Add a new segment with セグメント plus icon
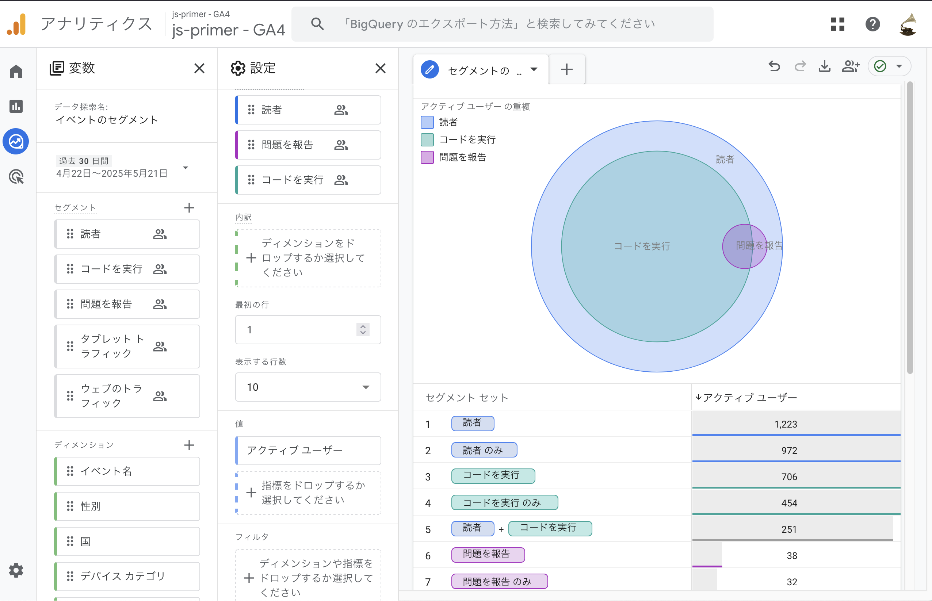Viewport: 932px width, 601px height. click(189, 208)
